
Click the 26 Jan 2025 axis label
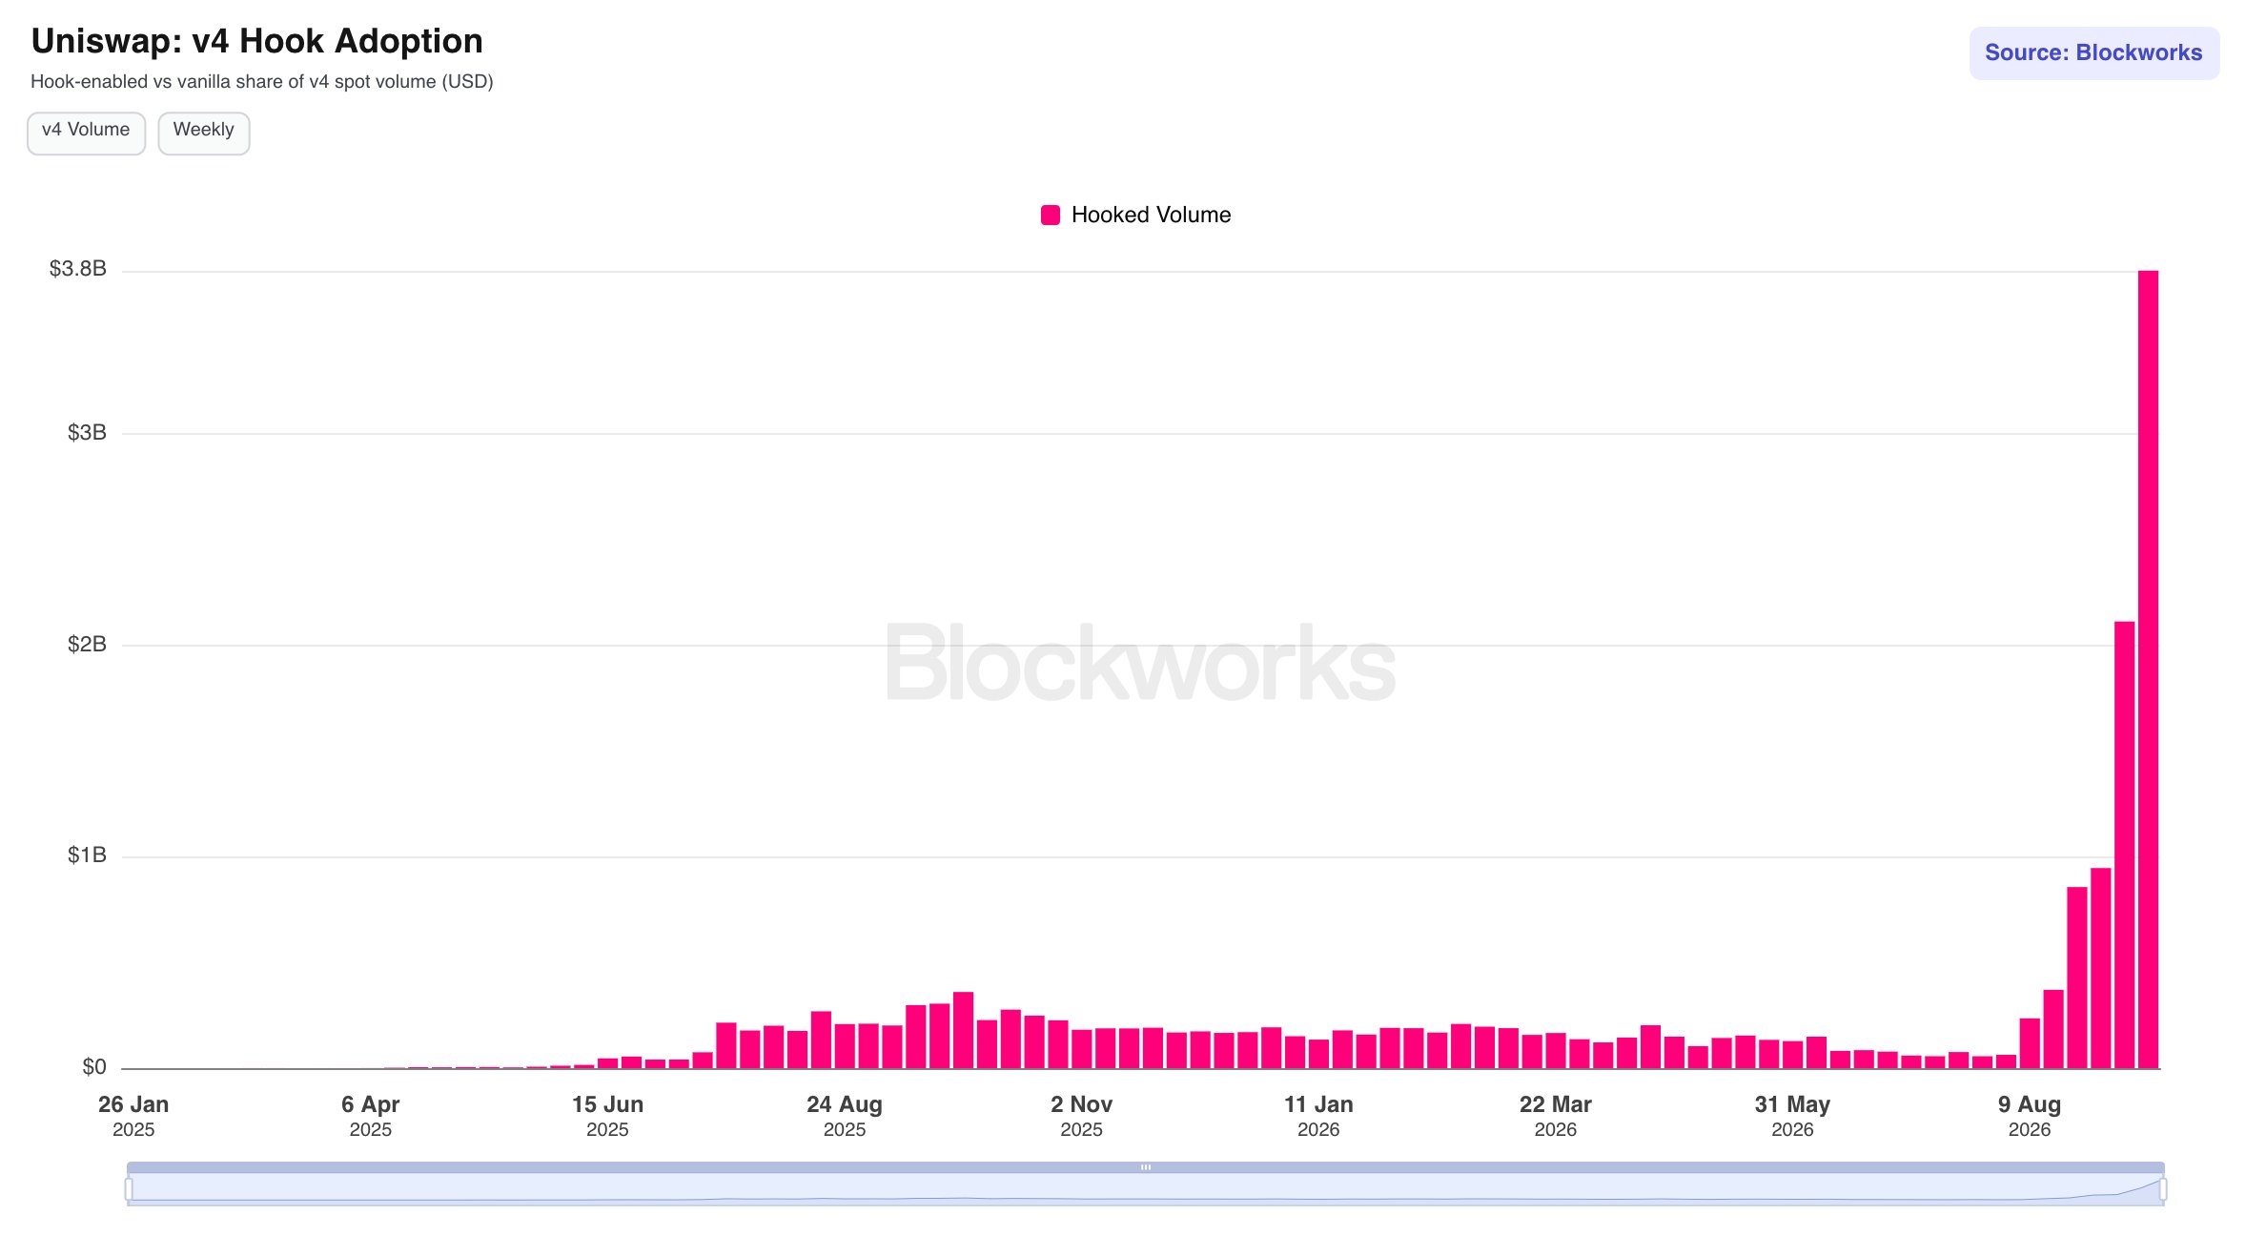[133, 1116]
